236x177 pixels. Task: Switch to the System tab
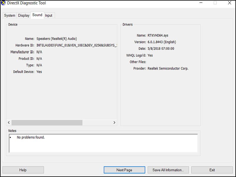(10, 15)
